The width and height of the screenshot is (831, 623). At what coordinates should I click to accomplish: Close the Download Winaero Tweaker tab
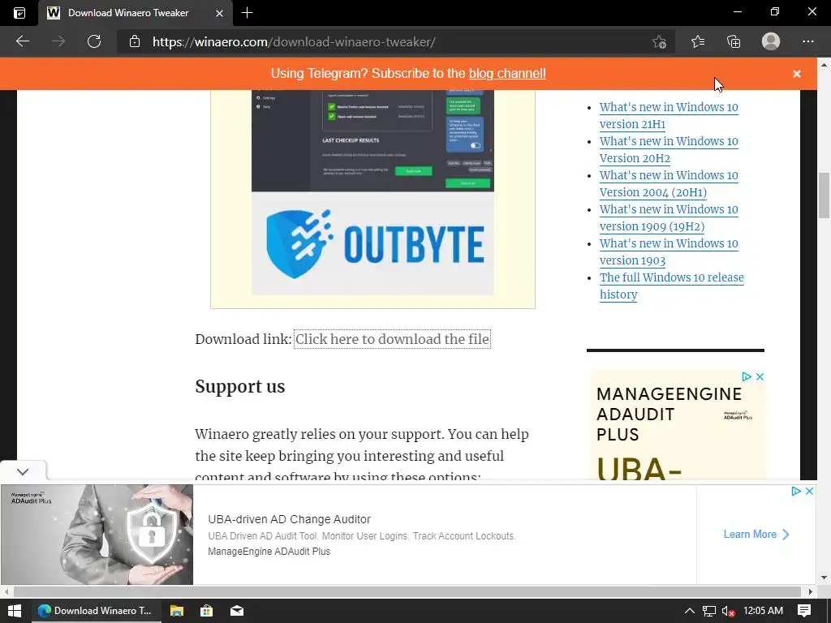(x=219, y=13)
